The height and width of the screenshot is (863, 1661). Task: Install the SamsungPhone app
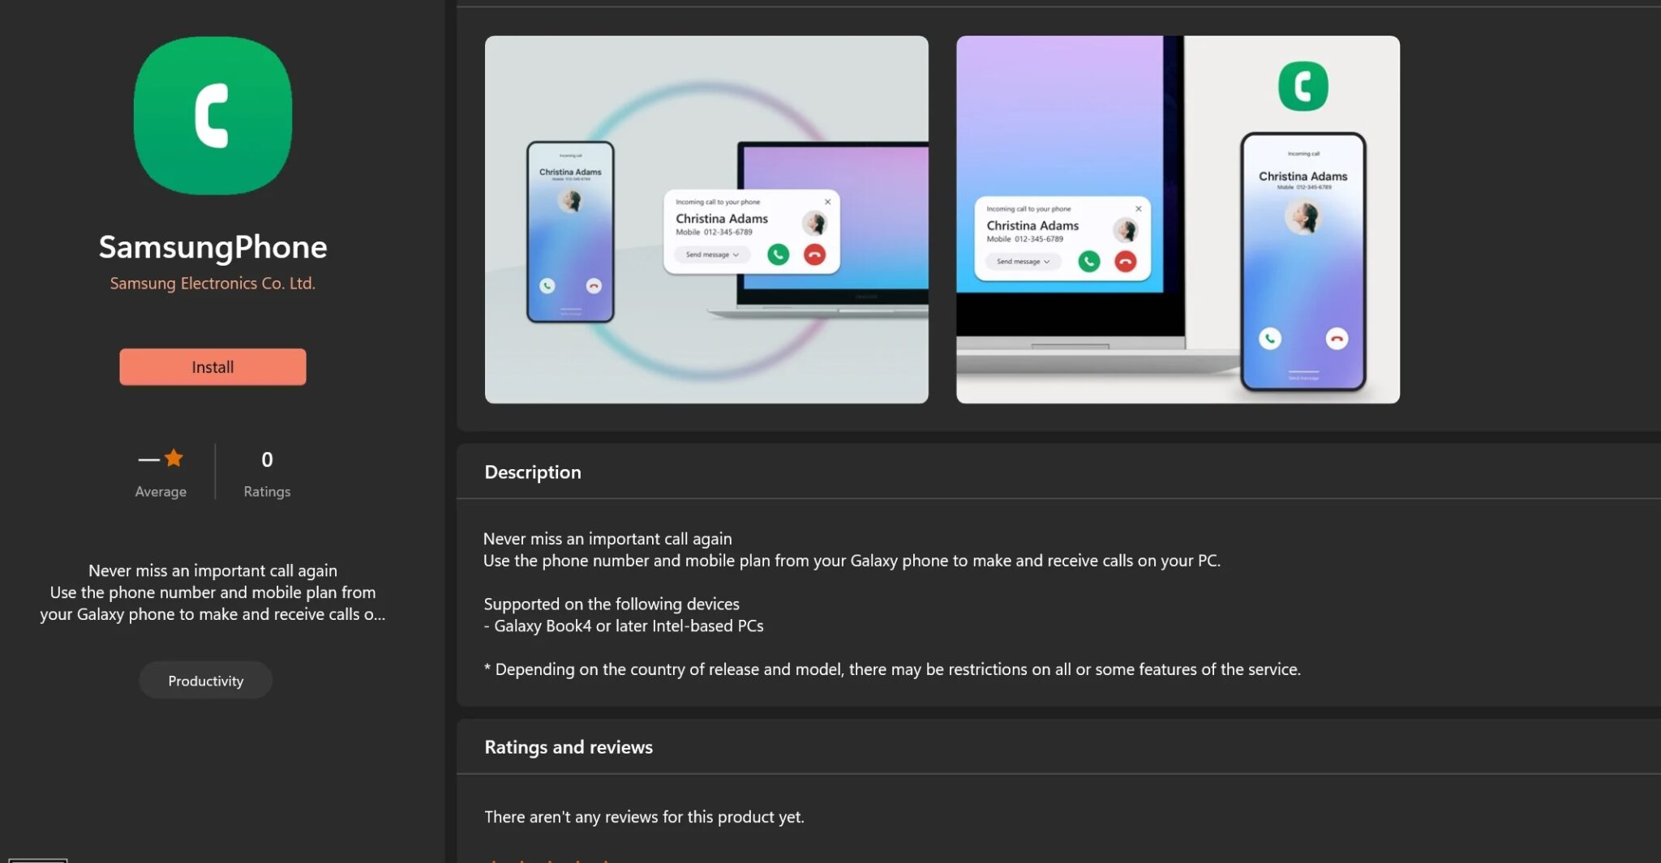pos(212,366)
